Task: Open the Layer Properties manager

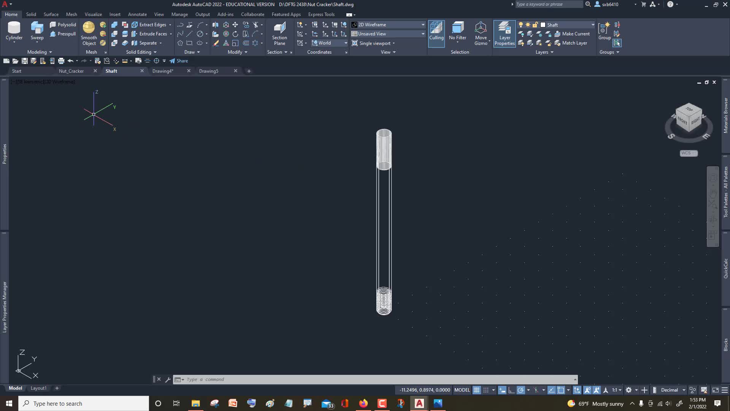Action: tap(505, 33)
